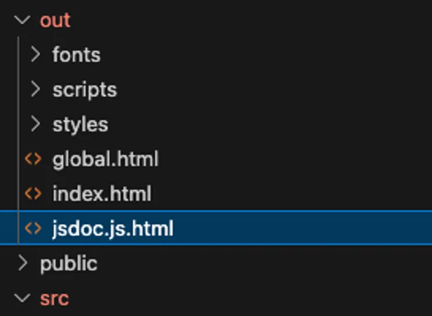Select the fonts folder label
The image size is (432, 316).
76,55
